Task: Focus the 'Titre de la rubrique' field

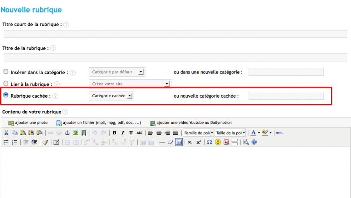Action: pos(175,57)
